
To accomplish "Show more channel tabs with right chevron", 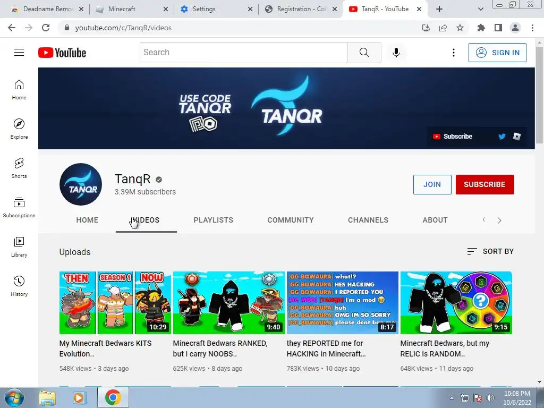I will (499, 220).
